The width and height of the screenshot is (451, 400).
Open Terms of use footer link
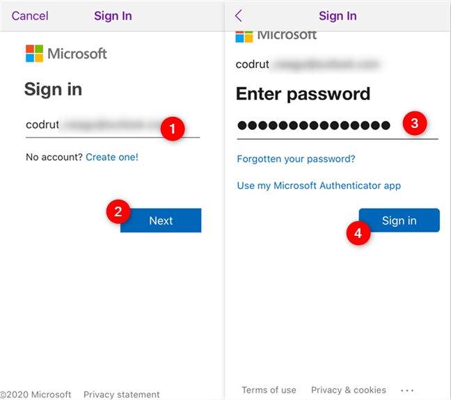pos(269,390)
